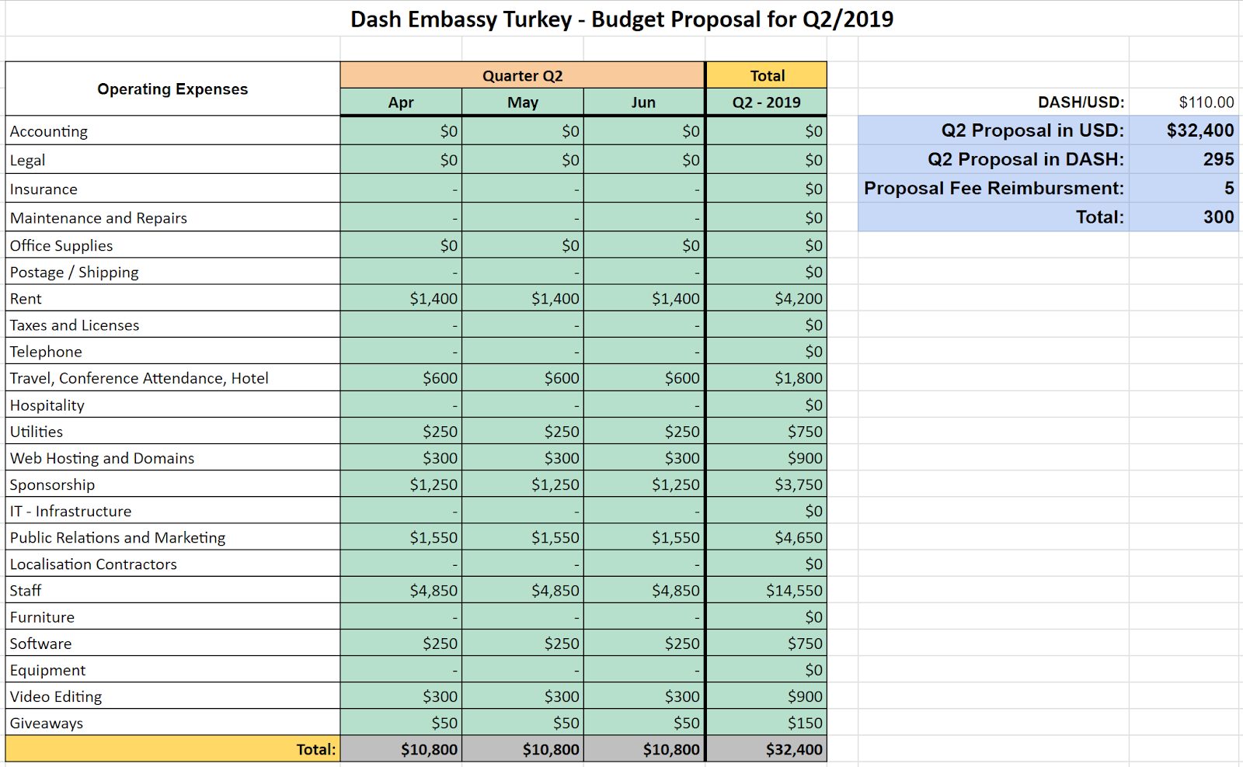Screen dimensions: 1243x767
Task: Select the 'Jun' column header
Action: 644,102
